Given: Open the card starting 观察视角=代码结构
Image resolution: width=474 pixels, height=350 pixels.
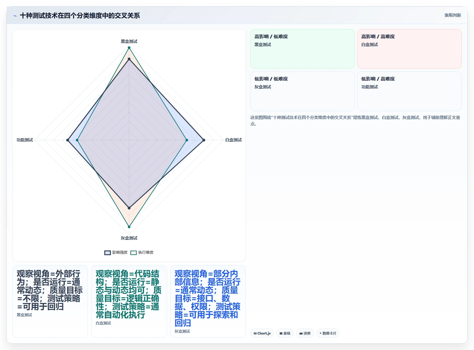Looking at the screenshot, I should click(129, 301).
